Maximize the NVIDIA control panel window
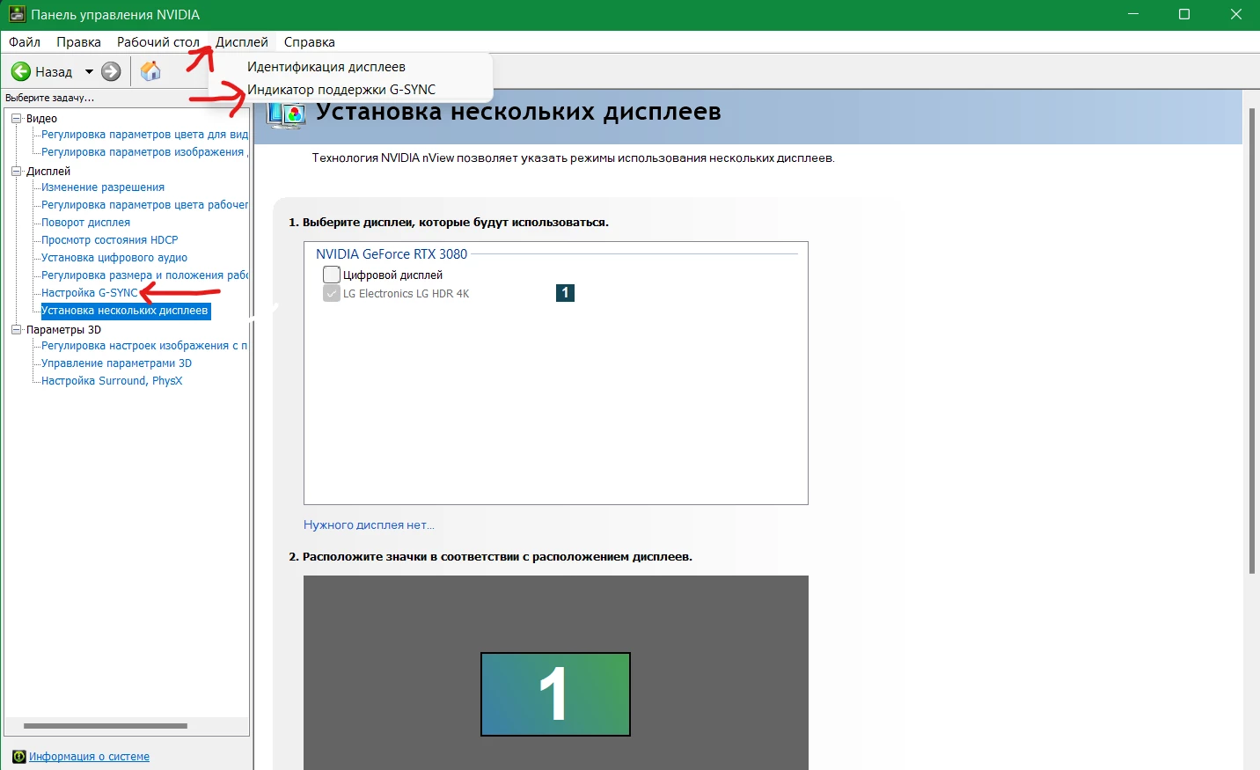 1184,15
